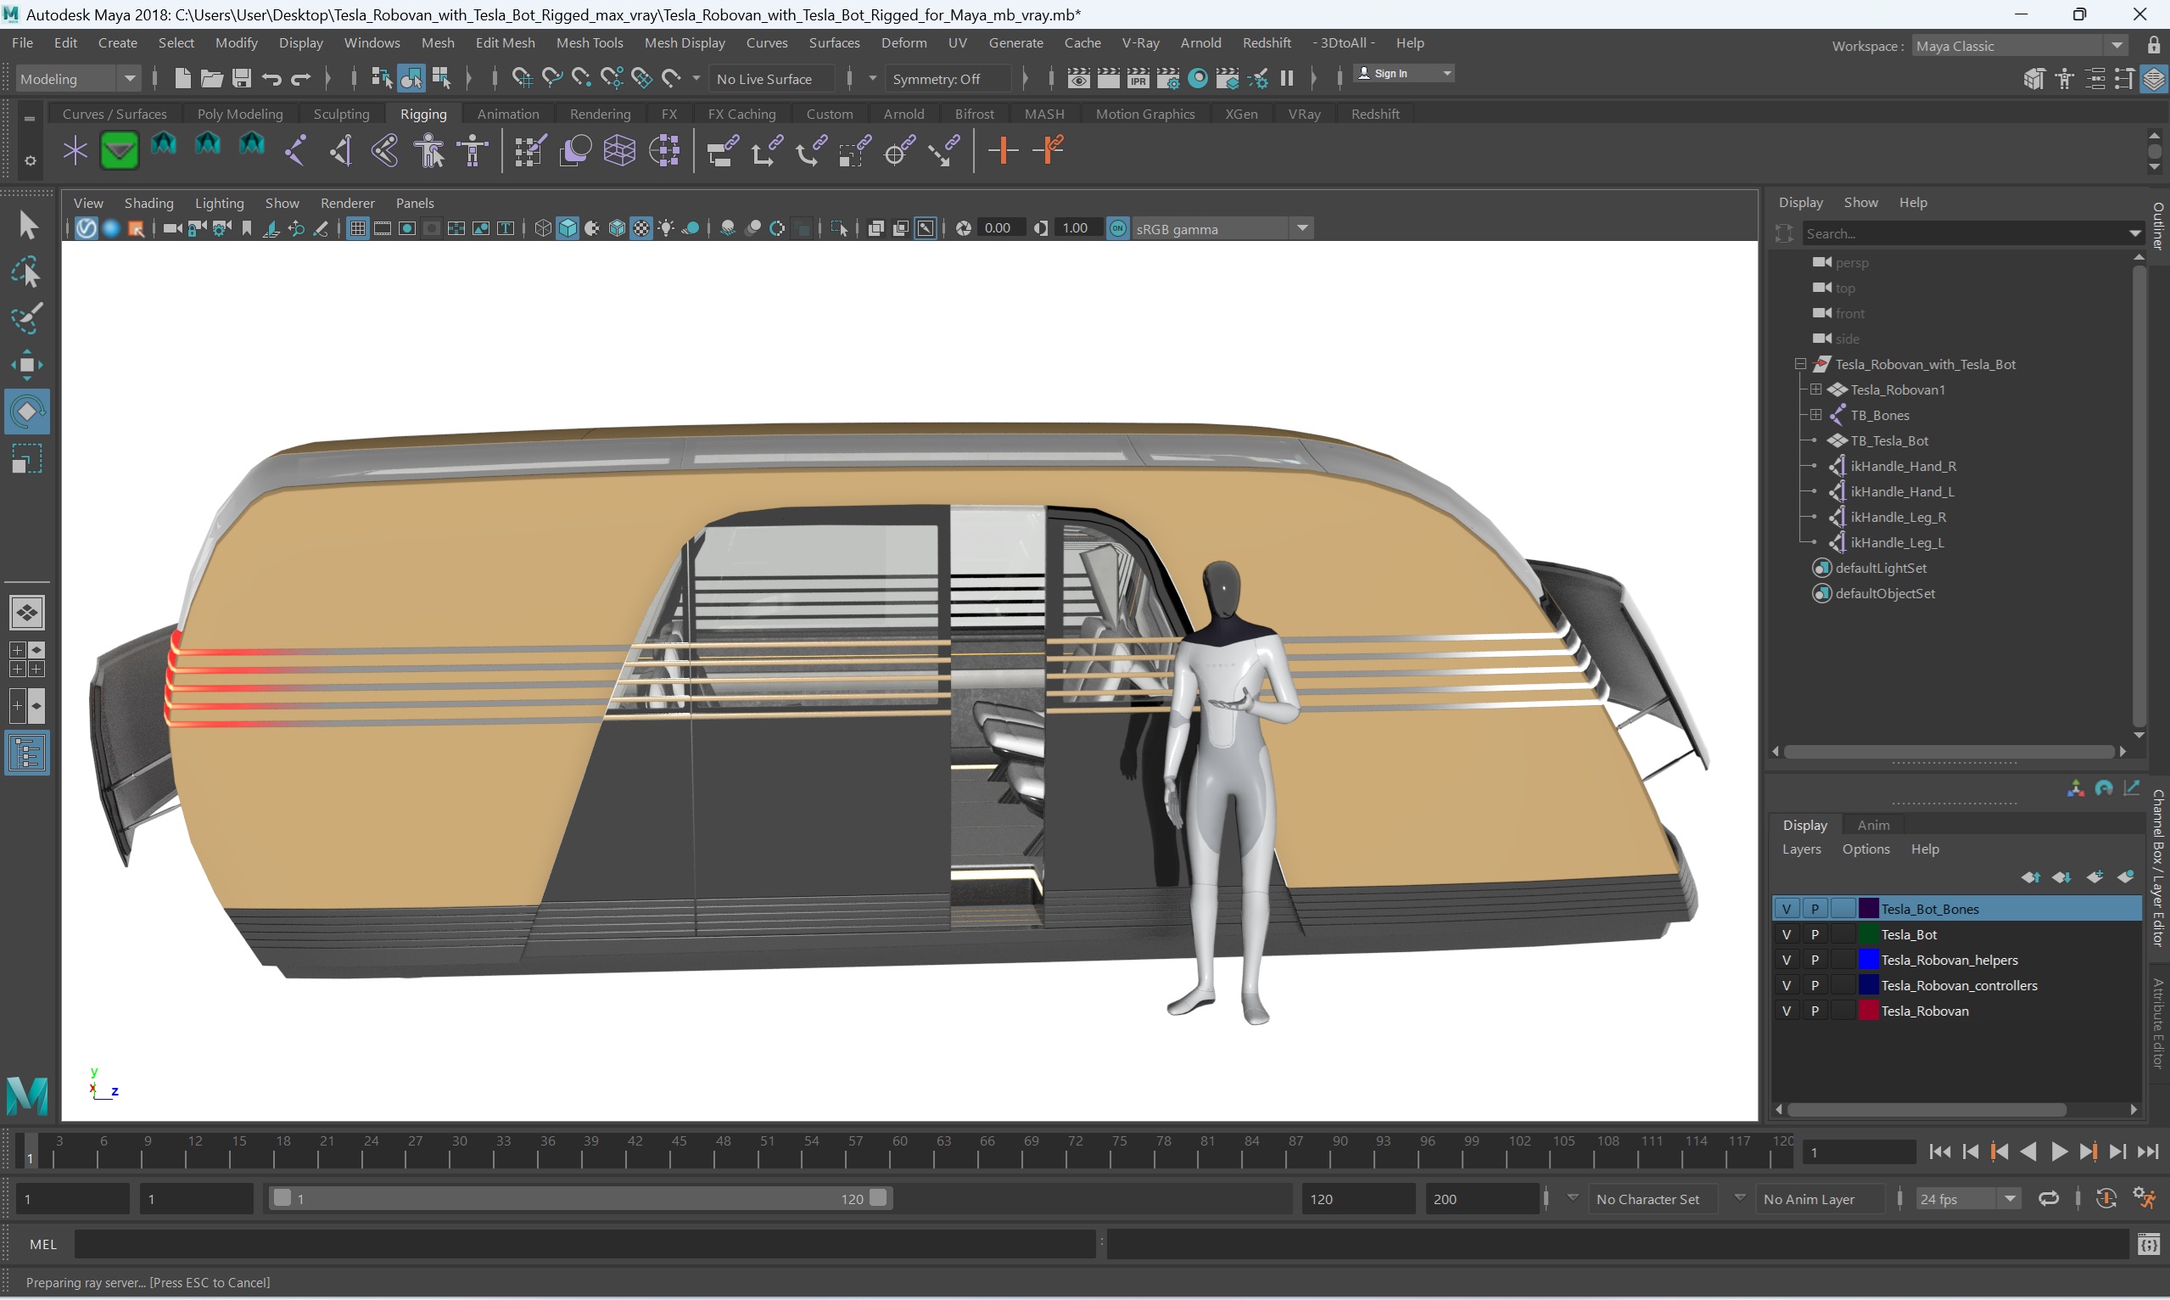This screenshot has width=2170, height=1300.
Task: Toggle visibility of Tesla_Robovan_helpers layer
Action: pos(1787,959)
